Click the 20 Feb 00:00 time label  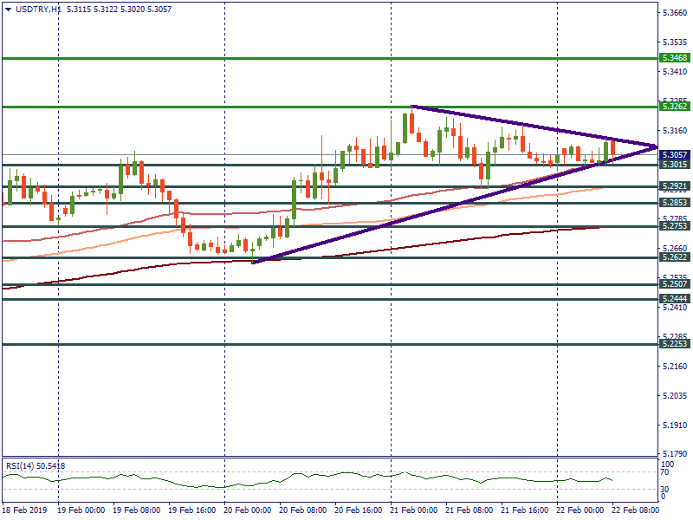(249, 511)
